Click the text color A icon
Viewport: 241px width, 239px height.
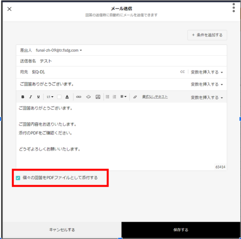[x=67, y=97]
